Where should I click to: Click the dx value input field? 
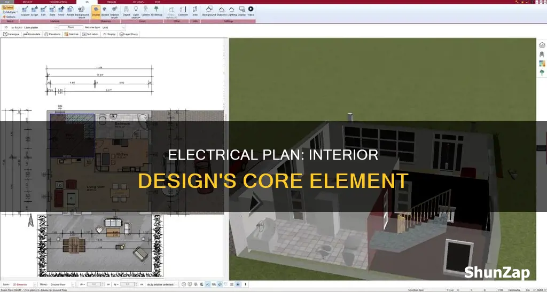(93, 285)
